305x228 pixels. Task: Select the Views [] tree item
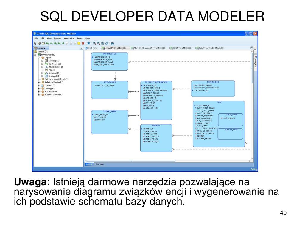52,70
